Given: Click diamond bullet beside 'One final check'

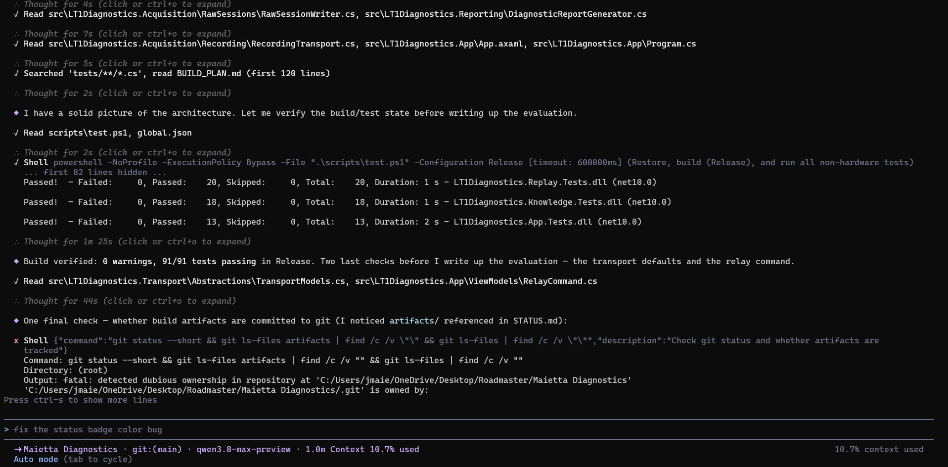Looking at the screenshot, I should coord(16,321).
